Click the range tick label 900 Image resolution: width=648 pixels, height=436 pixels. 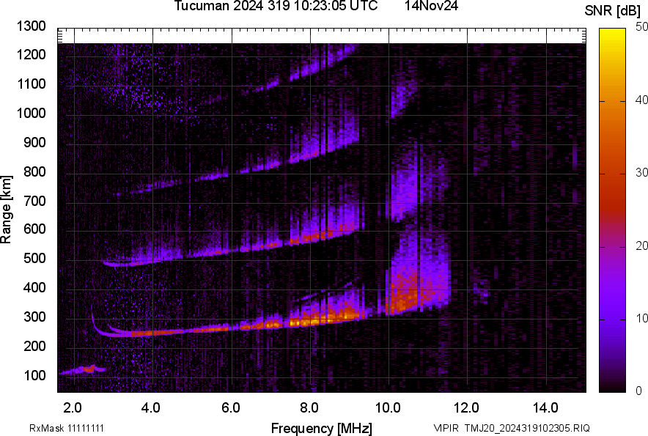(x=34, y=142)
